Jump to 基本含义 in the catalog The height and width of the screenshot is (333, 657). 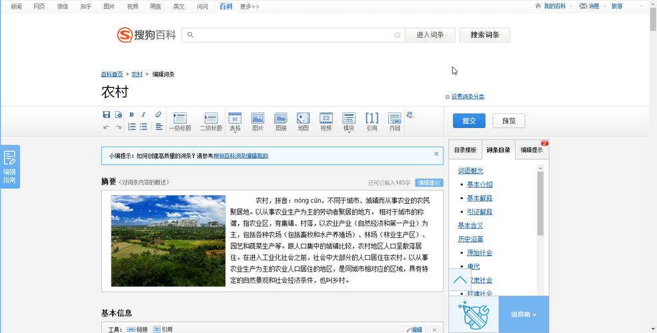click(x=470, y=226)
